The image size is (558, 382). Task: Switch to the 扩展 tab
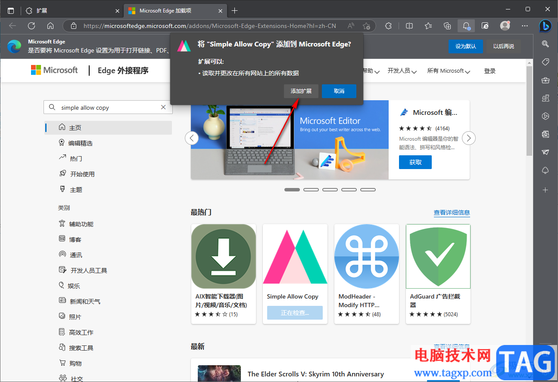pos(72,11)
